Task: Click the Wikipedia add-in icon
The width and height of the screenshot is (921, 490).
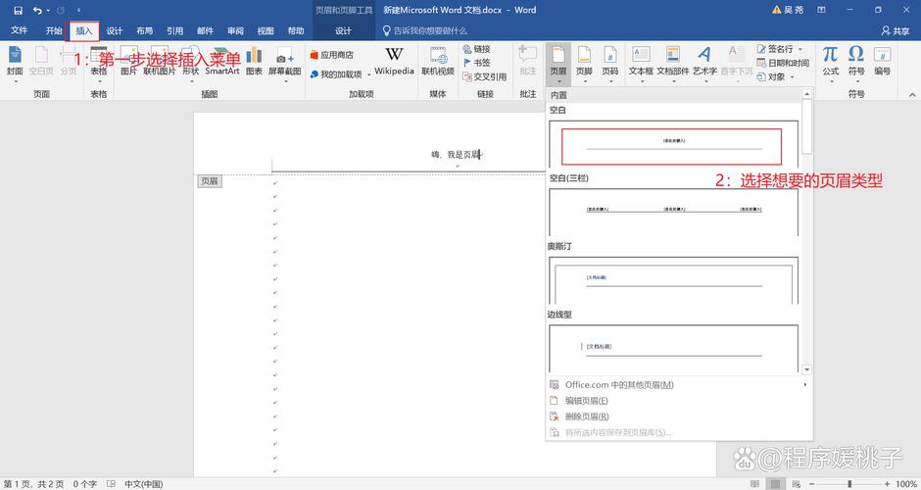Action: point(394,61)
